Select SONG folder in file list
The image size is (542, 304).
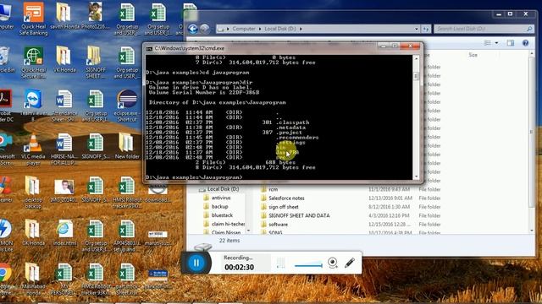[275, 233]
